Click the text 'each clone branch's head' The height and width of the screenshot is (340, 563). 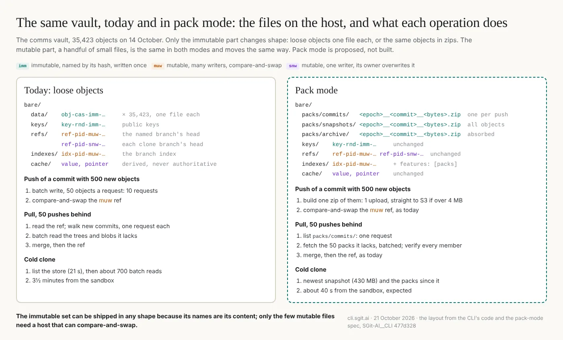[162, 144]
